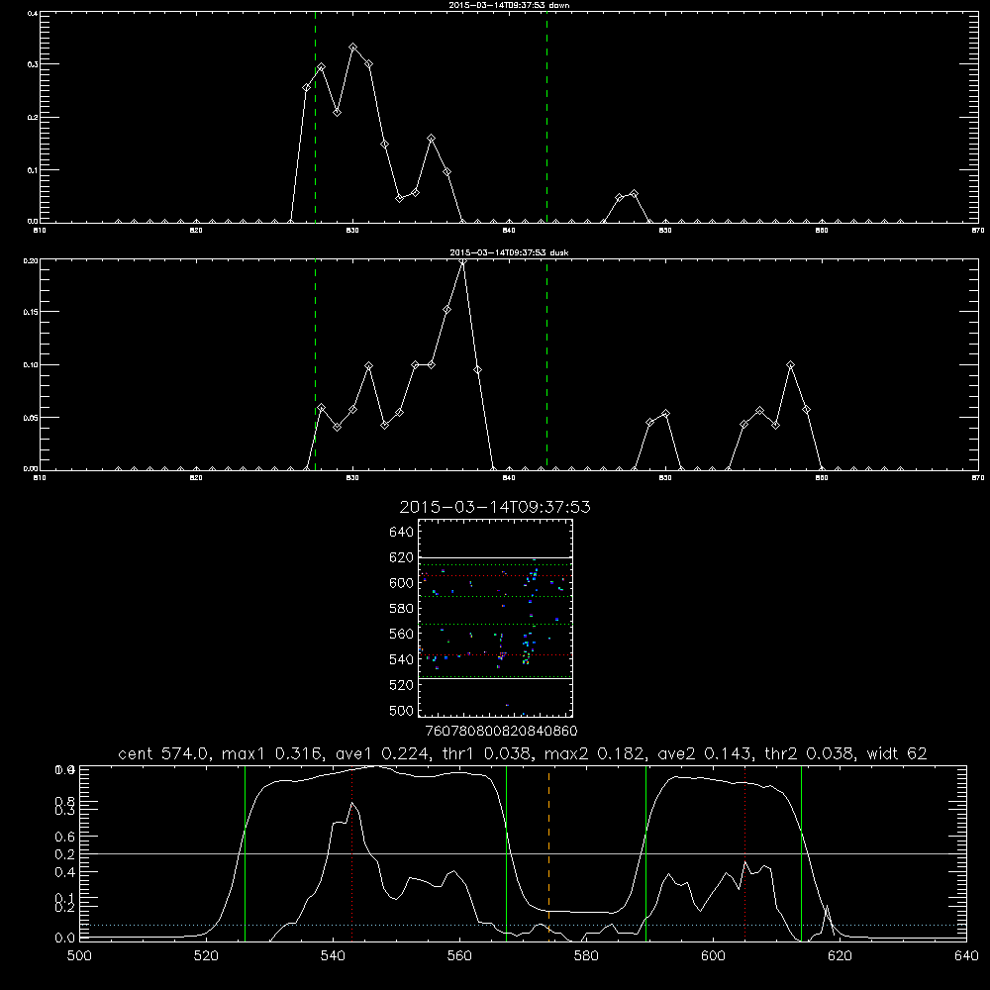Click the scatter plot's run-together x-axis labels
This screenshot has width=990, height=990.
click(x=501, y=731)
